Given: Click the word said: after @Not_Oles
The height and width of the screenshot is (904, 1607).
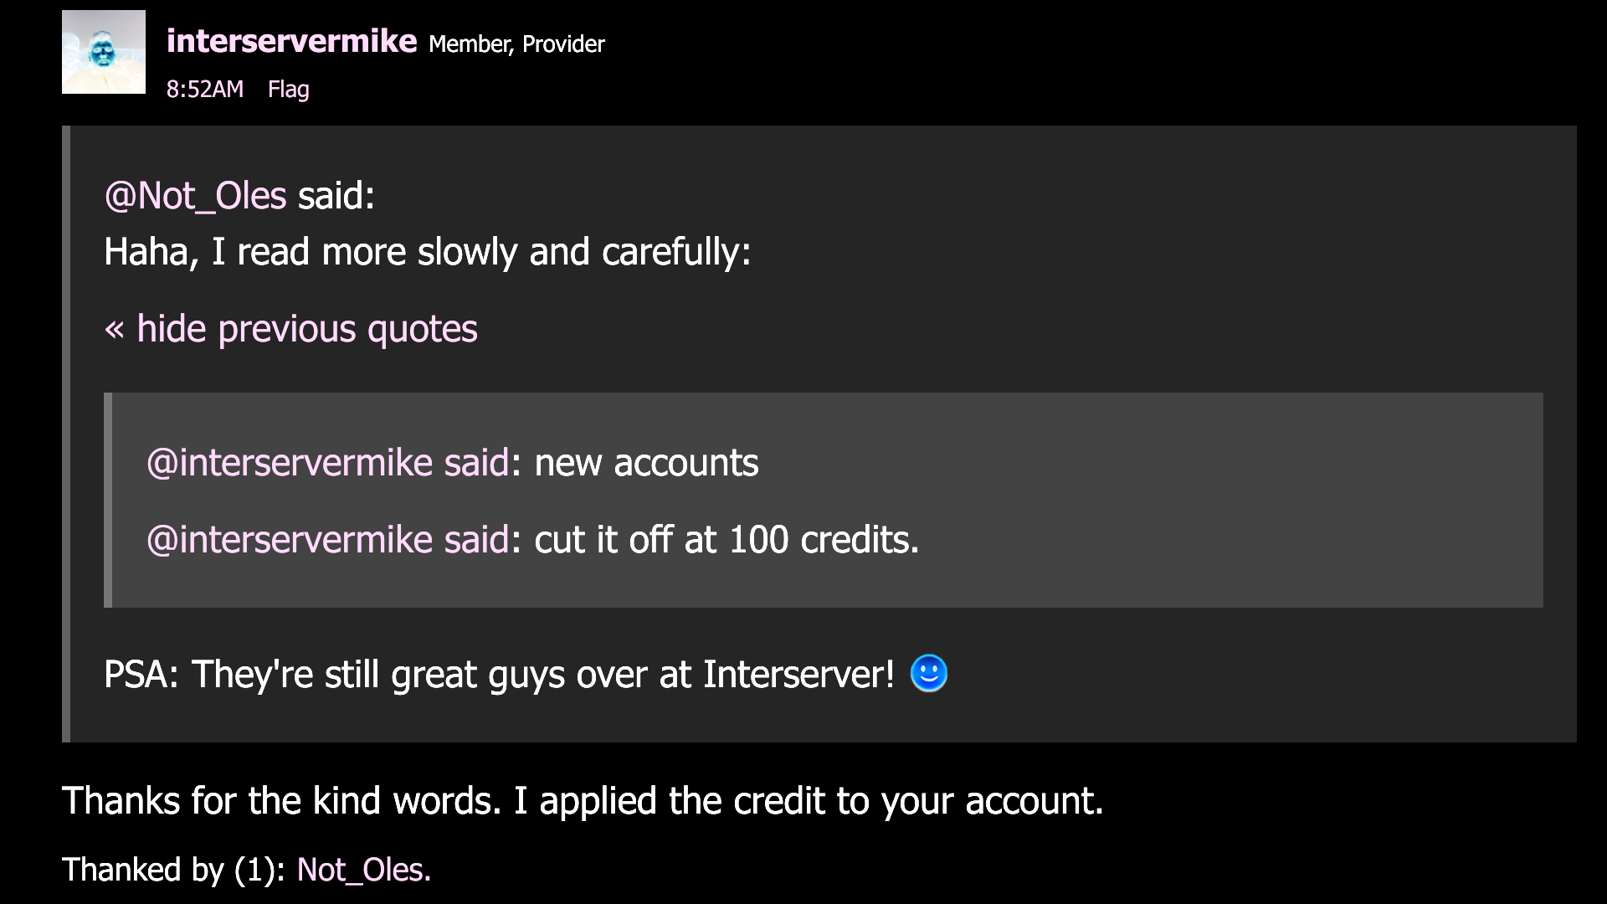Looking at the screenshot, I should [x=336, y=196].
